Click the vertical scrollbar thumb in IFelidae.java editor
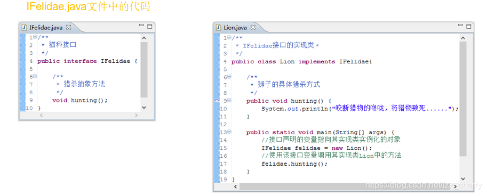 [144, 70]
